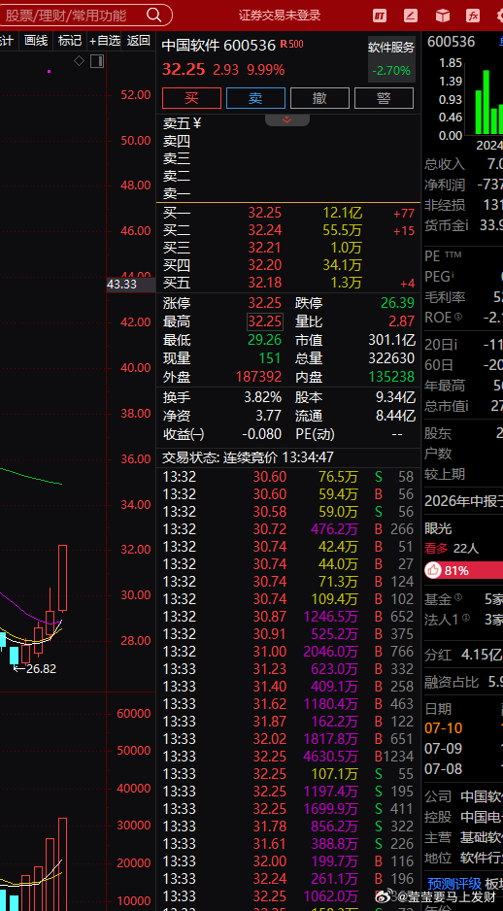503x911 pixels.
Task: Open the 3D cube icon in top bar
Action: coord(443,16)
